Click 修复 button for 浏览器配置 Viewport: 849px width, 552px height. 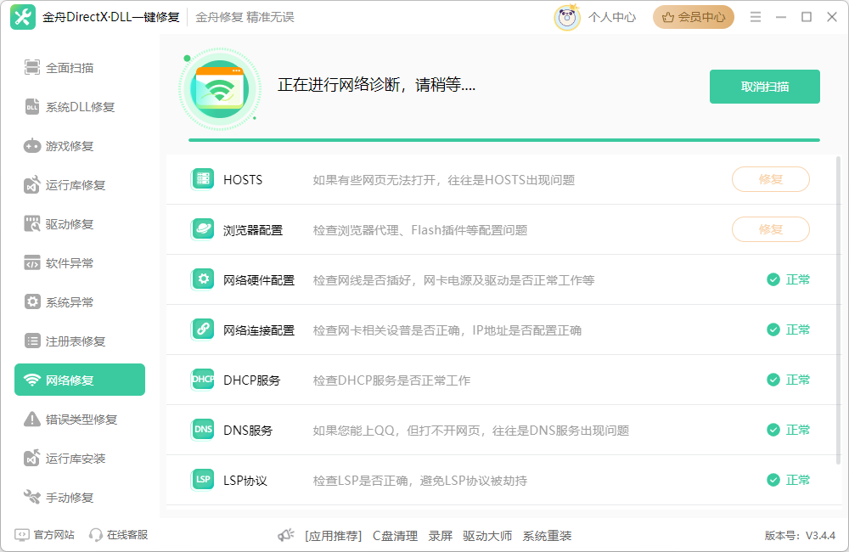771,229
